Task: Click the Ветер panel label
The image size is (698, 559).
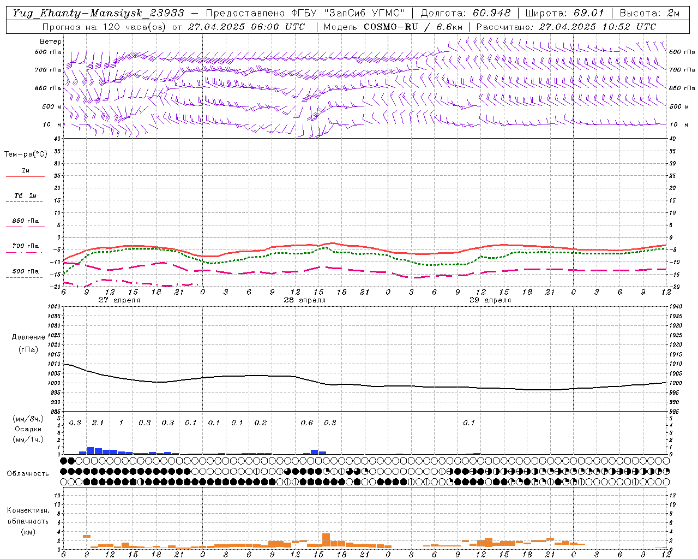Action: click(51, 41)
